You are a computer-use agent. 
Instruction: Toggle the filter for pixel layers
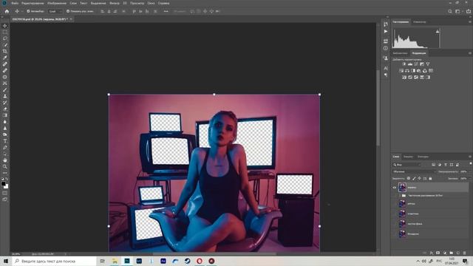coord(434,165)
